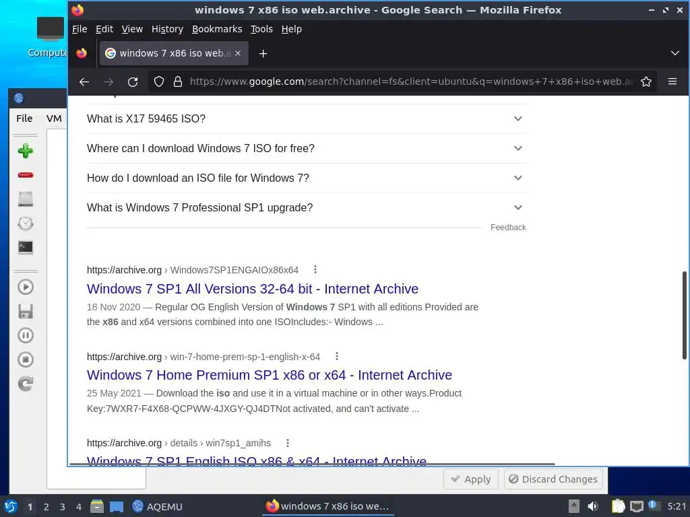This screenshot has height=517, width=690.
Task: Select the Firefox window taskbar entry
Action: pos(327,506)
